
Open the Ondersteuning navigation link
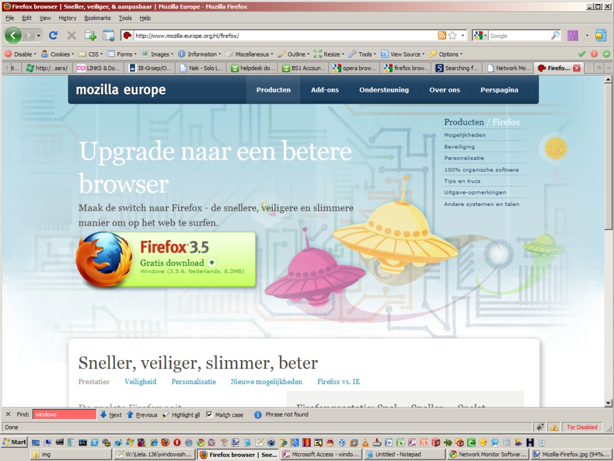(384, 90)
